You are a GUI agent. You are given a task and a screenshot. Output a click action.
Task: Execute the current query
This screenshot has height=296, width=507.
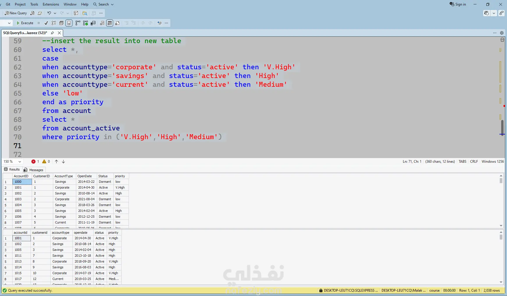pyautogui.click(x=25, y=23)
